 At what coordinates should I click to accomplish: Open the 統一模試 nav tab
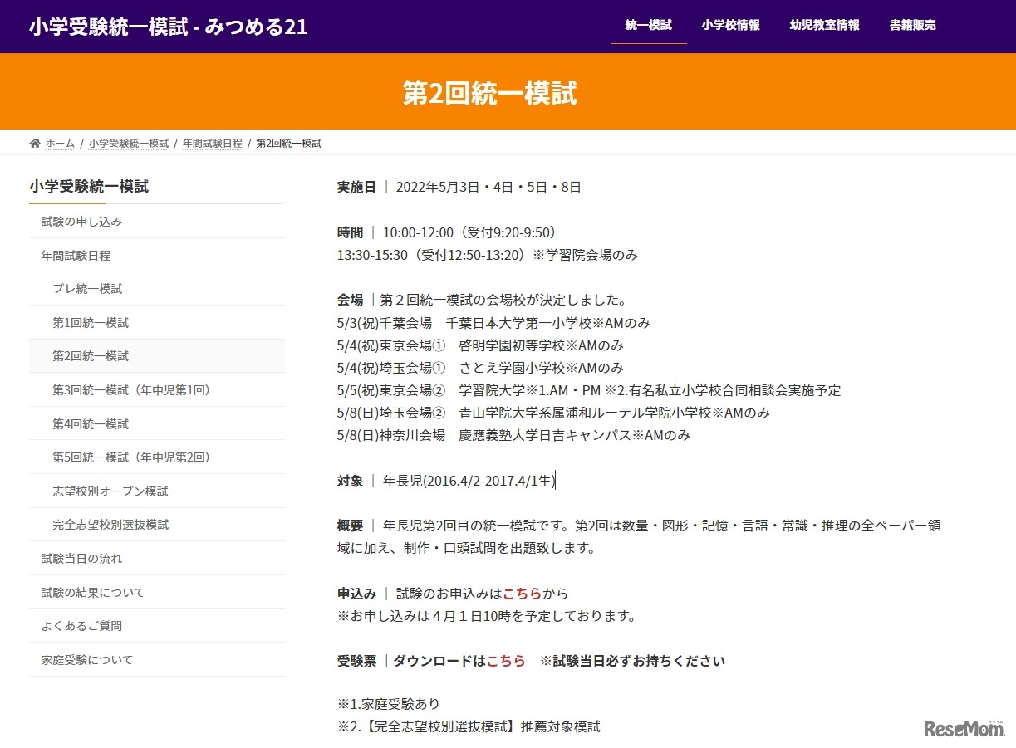(x=648, y=25)
